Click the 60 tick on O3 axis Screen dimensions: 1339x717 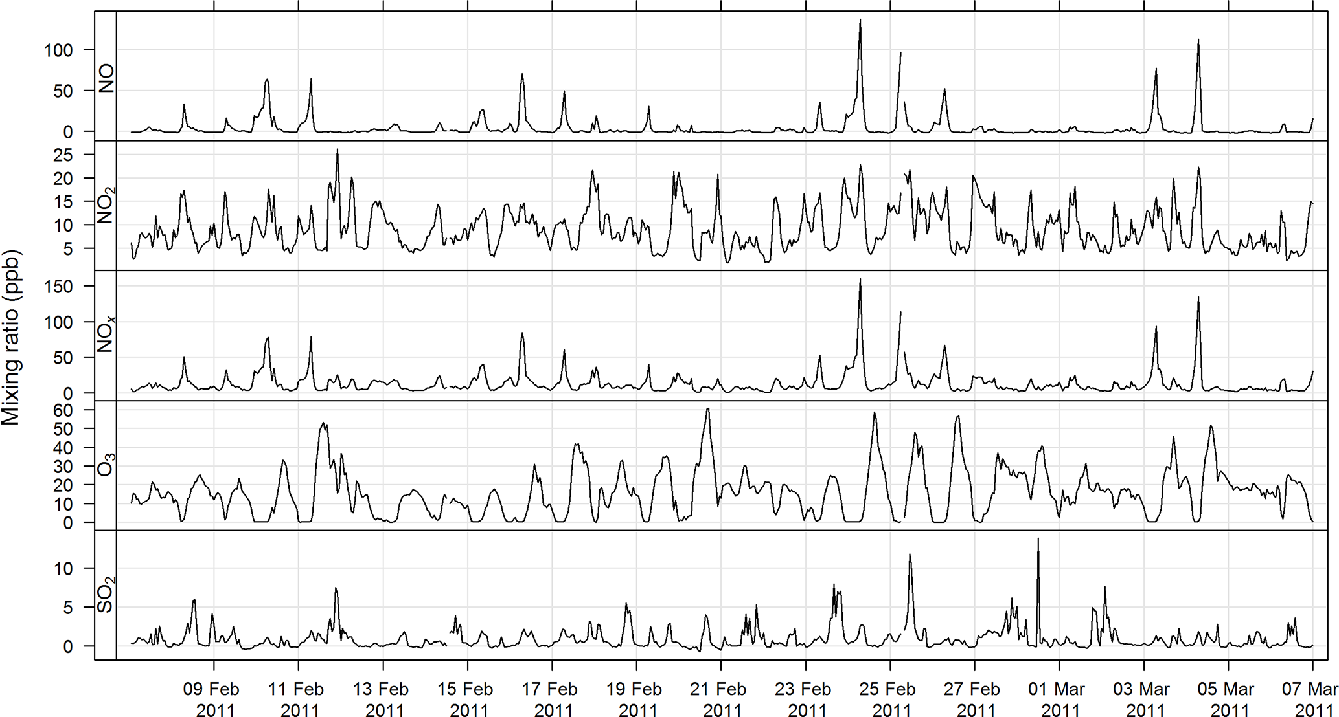click(63, 410)
